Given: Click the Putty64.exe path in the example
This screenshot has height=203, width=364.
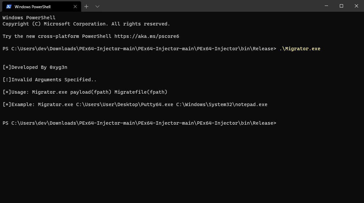Looking at the screenshot, I should coord(124,104).
